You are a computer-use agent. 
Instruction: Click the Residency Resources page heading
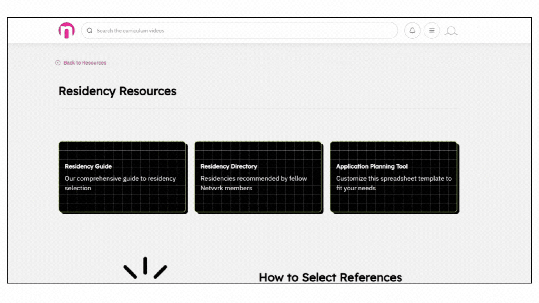(117, 91)
